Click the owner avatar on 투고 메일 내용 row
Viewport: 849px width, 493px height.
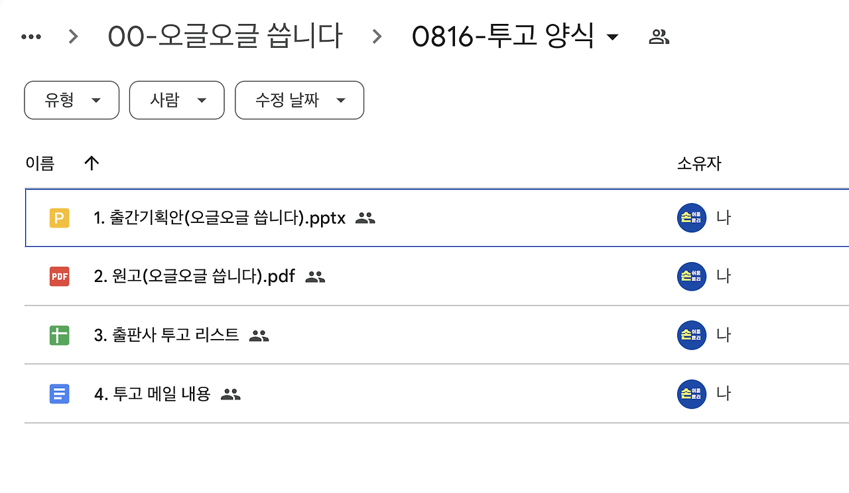[x=692, y=394]
